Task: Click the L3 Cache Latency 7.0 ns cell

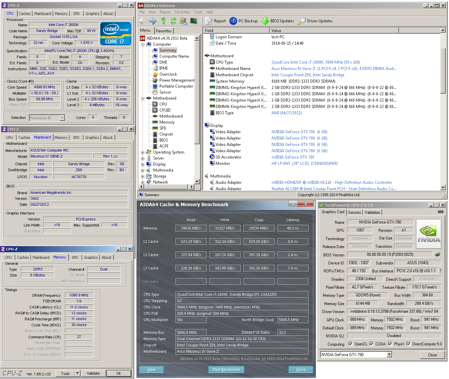Action: pos(293,268)
